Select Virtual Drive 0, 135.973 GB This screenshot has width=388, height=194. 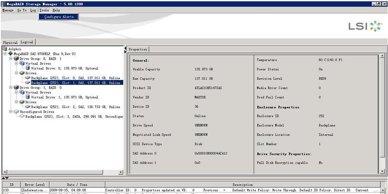coord(65,68)
